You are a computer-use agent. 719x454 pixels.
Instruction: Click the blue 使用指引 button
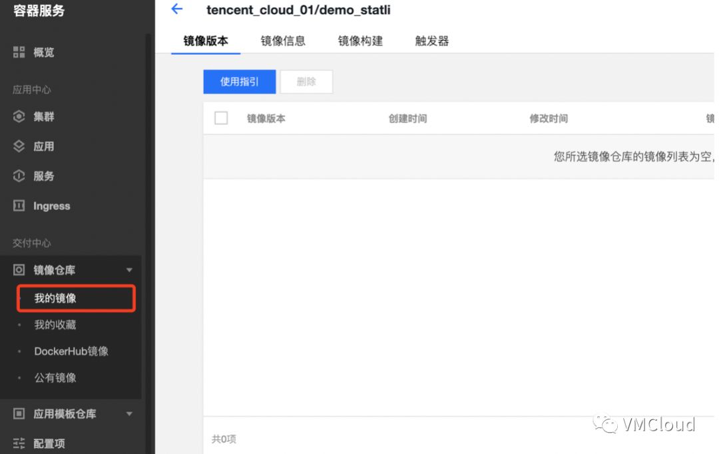(240, 82)
